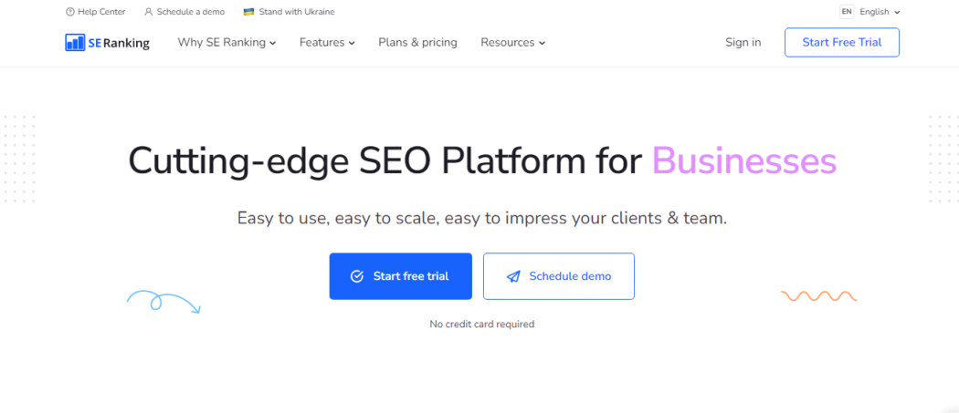Click the person icon beside Schedule a demo
The image size is (959, 413).
[x=149, y=12]
